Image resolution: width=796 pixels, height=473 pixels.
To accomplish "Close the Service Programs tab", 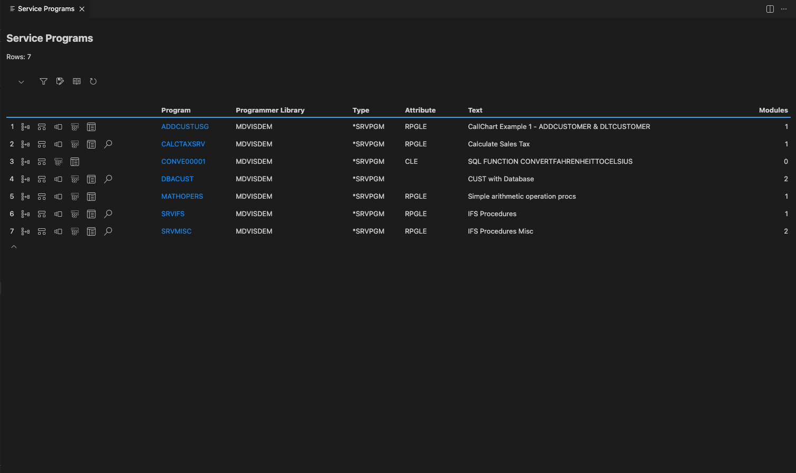I will pos(82,9).
